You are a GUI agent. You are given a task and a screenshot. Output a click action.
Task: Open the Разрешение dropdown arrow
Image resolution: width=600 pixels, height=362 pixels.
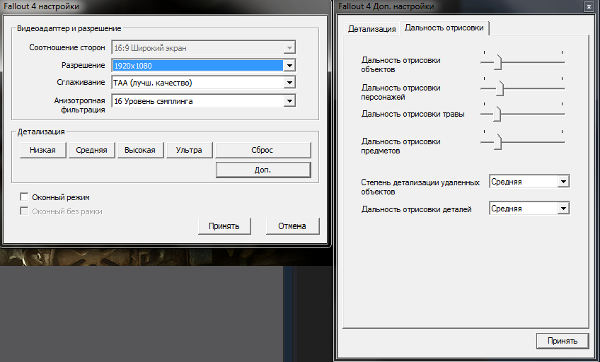[289, 66]
